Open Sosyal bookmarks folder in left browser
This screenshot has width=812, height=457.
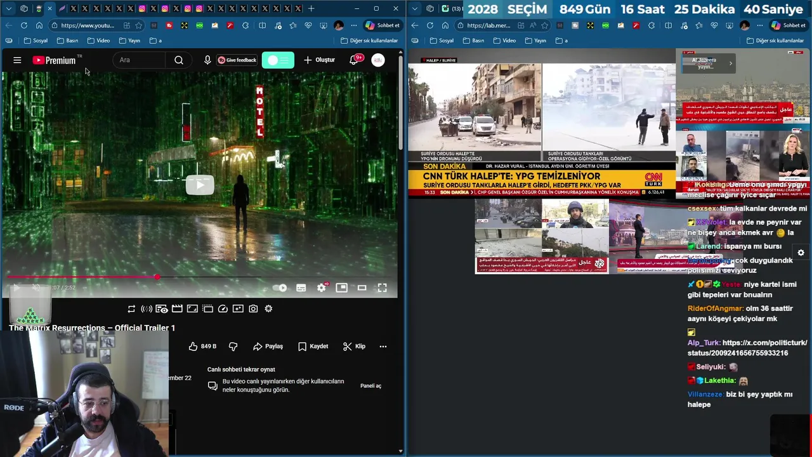36,41
